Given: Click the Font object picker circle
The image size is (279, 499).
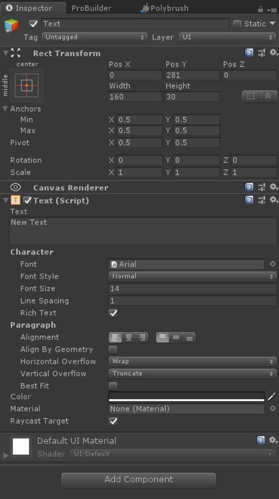Looking at the screenshot, I should coord(273,264).
